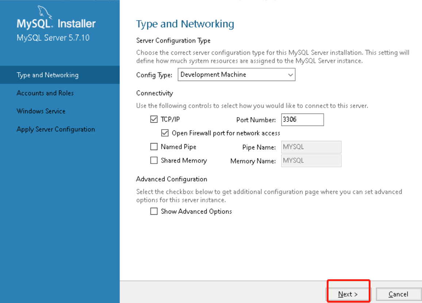Image resolution: width=422 pixels, height=303 pixels.
Task: Select Type and Networking step
Action: [x=47, y=75]
